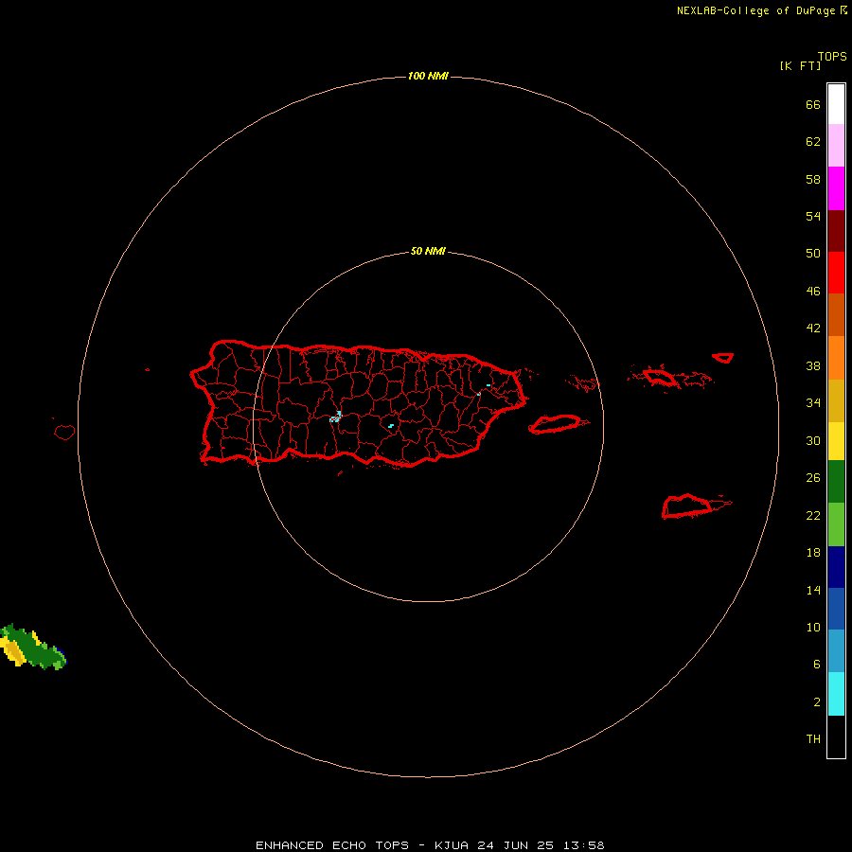Click the 38 legend value
The height and width of the screenshot is (852, 852).
(813, 366)
